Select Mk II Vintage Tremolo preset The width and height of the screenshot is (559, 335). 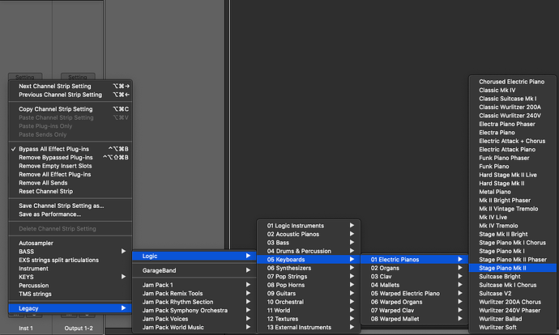513,209
